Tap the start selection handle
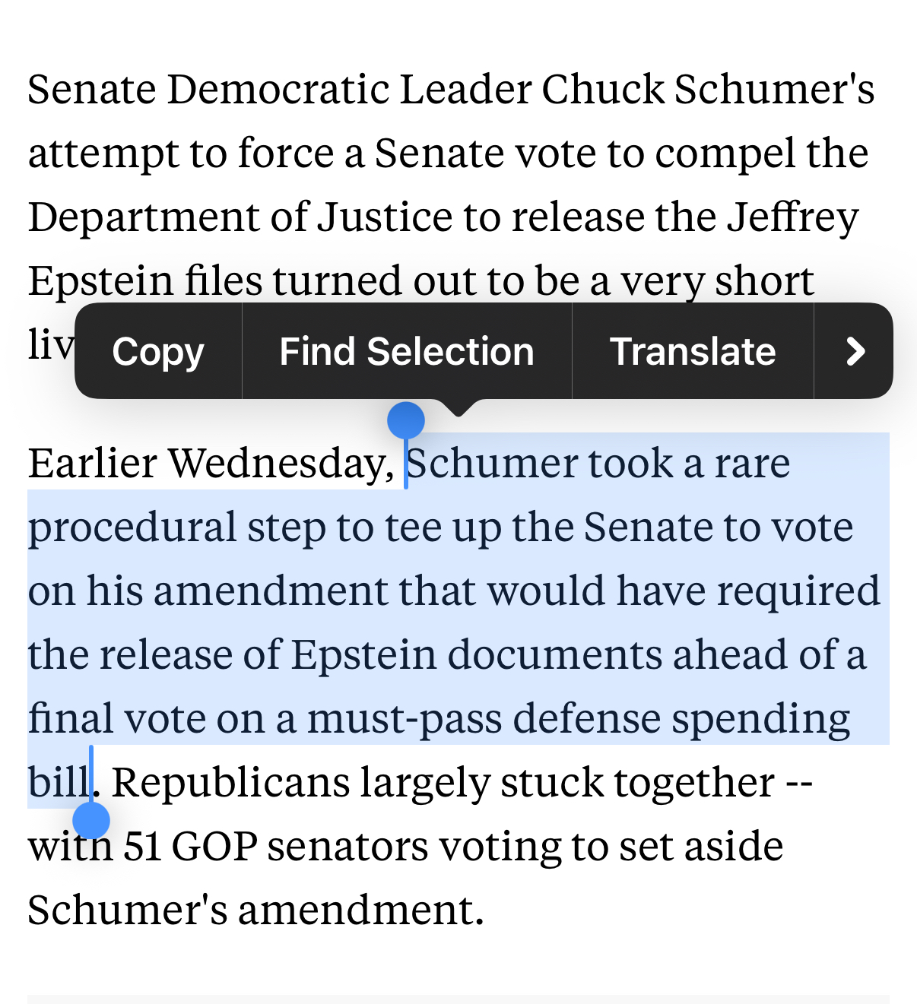 pyautogui.click(x=406, y=421)
